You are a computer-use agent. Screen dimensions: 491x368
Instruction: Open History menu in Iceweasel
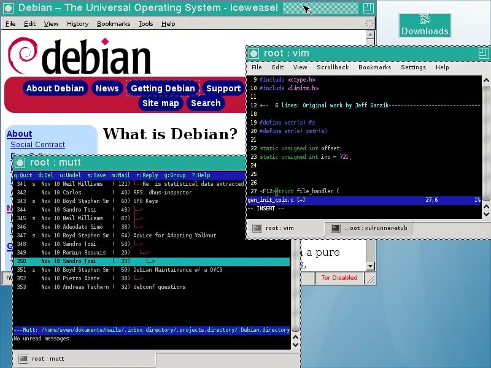(x=78, y=23)
